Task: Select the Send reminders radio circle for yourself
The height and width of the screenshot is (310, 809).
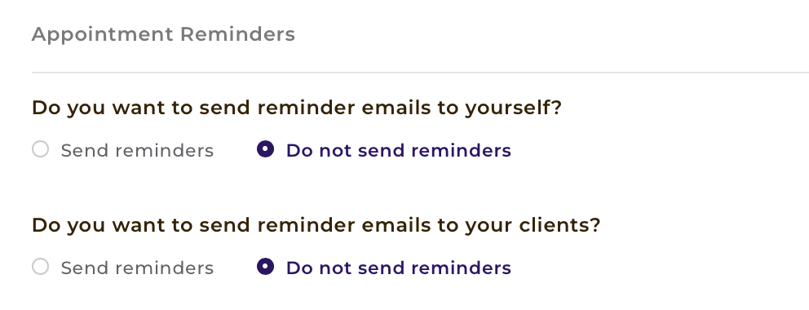Action: pos(40,149)
